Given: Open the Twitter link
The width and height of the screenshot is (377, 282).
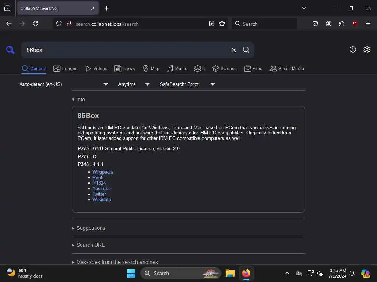Looking at the screenshot, I should [x=99, y=194].
